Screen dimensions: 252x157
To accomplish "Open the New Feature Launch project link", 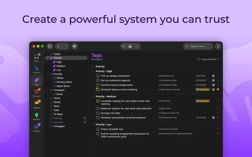I will click(x=169, y=89).
